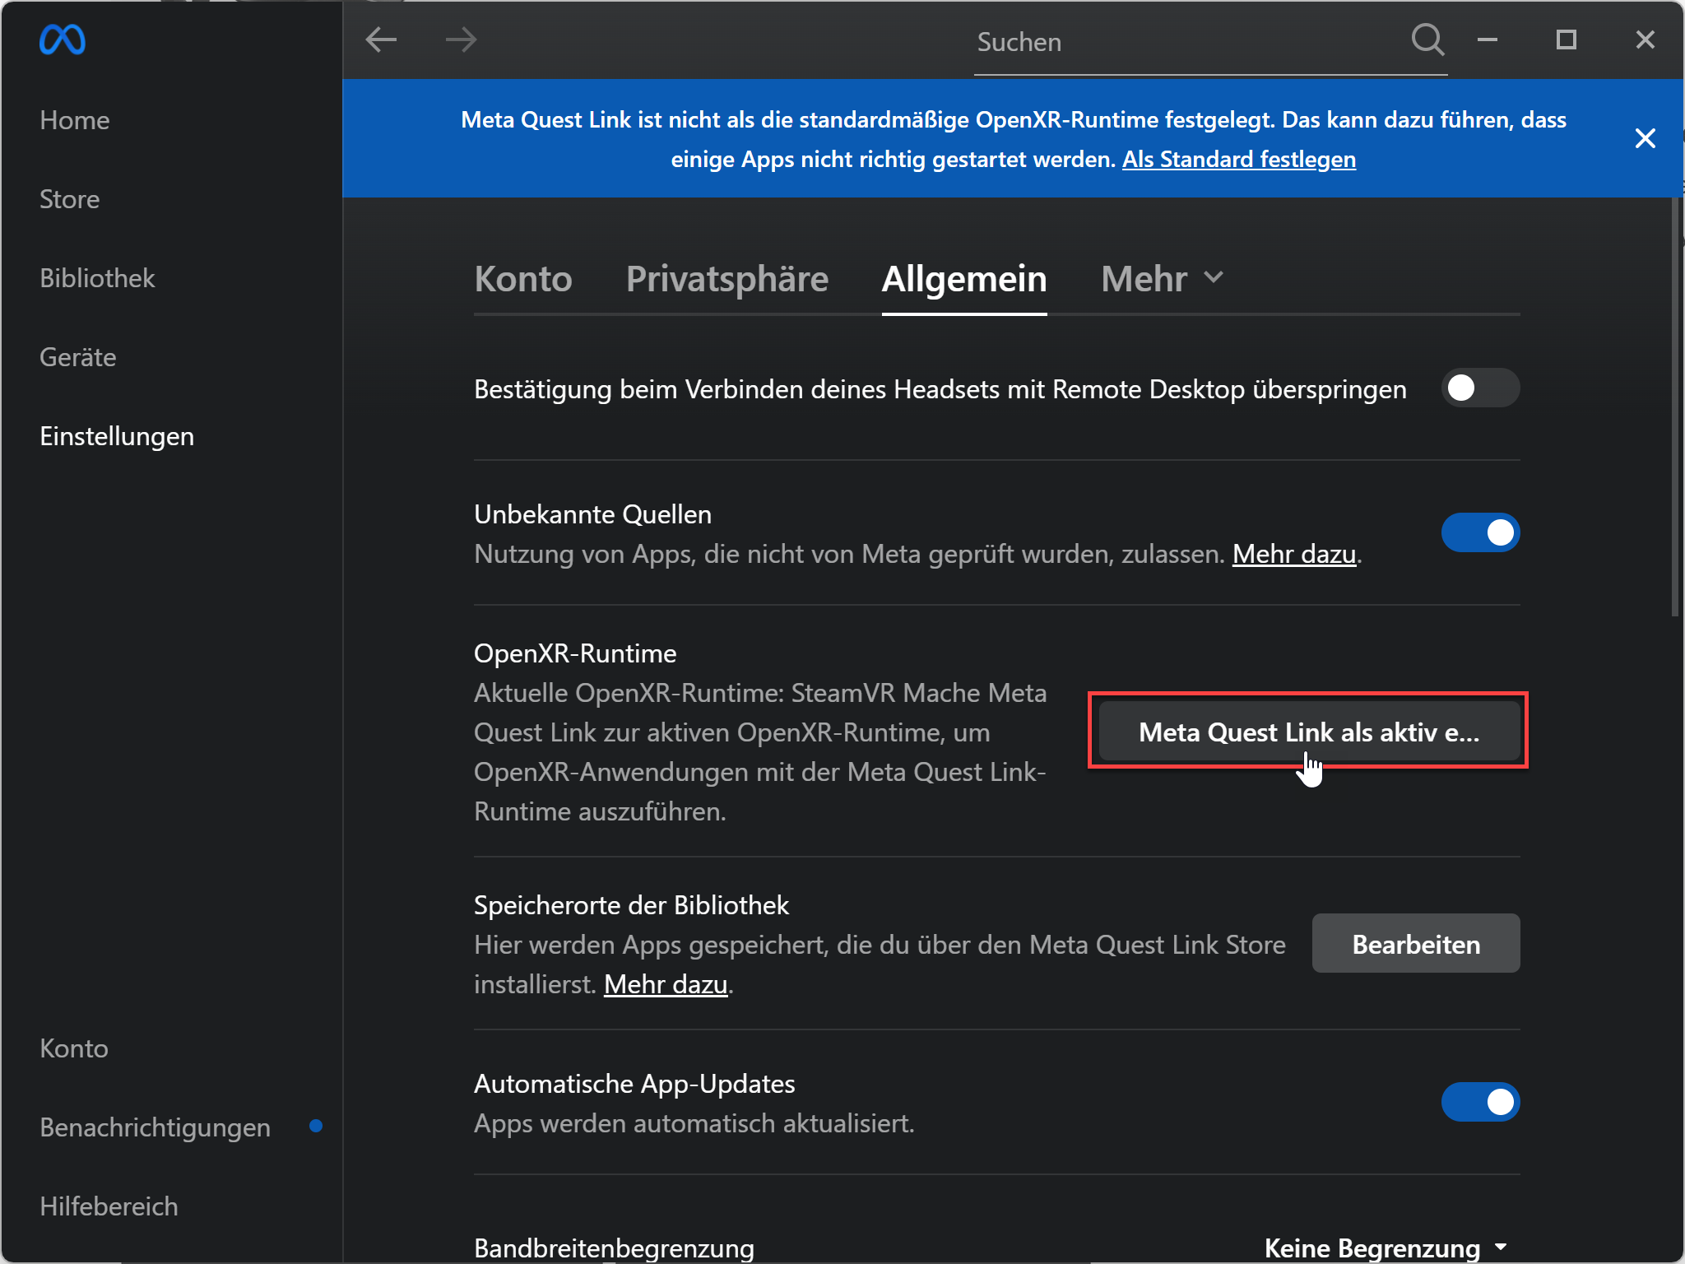Image resolution: width=1685 pixels, height=1264 pixels.
Task: Click Meta Quest Link als aktiv button
Action: point(1308,732)
